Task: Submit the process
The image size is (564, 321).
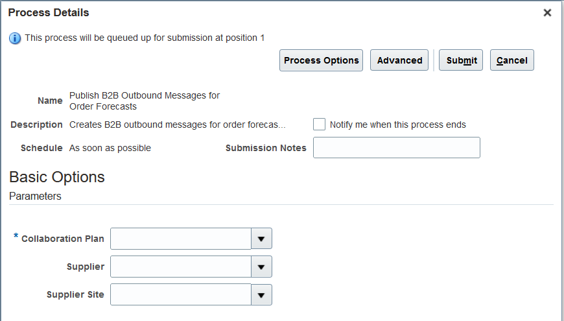Action: (462, 60)
